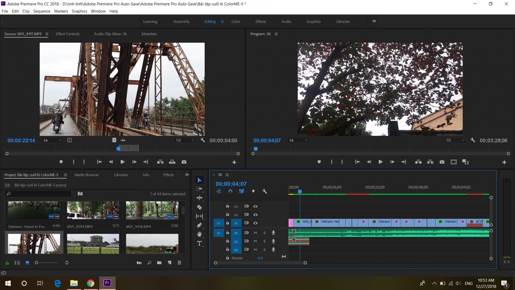This screenshot has width=515, height=290.
Task: Play the Program monitor sequence
Action: coord(380,162)
